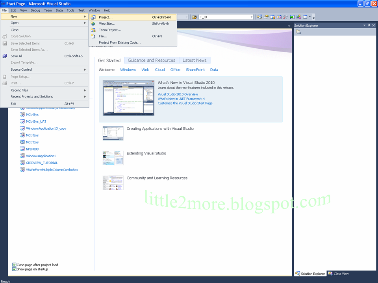This screenshot has height=283, width=378.
Task: Open the Toolbox icon on the toolbar
Action: (285, 17)
